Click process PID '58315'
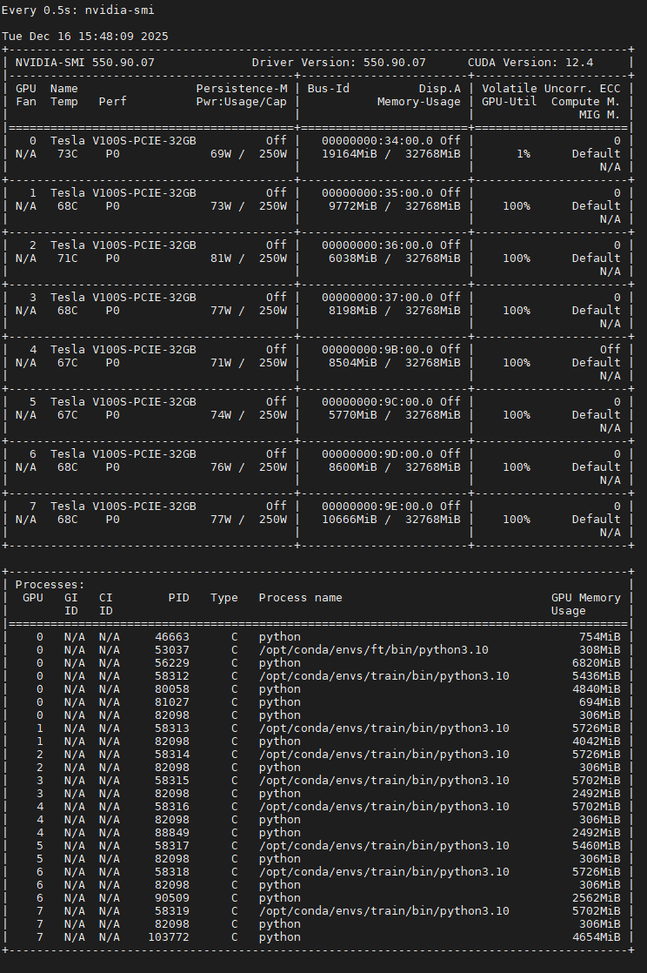Image resolution: width=647 pixels, height=973 pixels. pyautogui.click(x=172, y=780)
